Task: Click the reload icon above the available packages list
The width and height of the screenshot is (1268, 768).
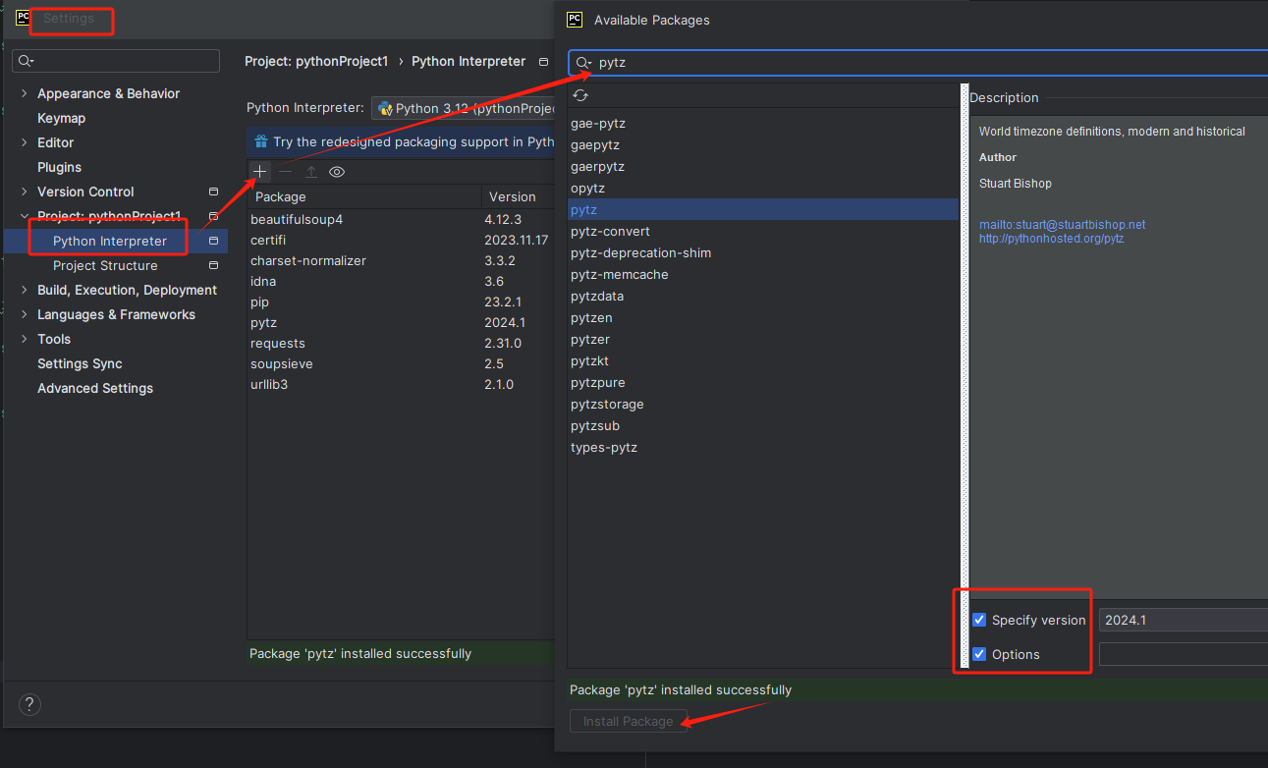Action: (x=580, y=95)
